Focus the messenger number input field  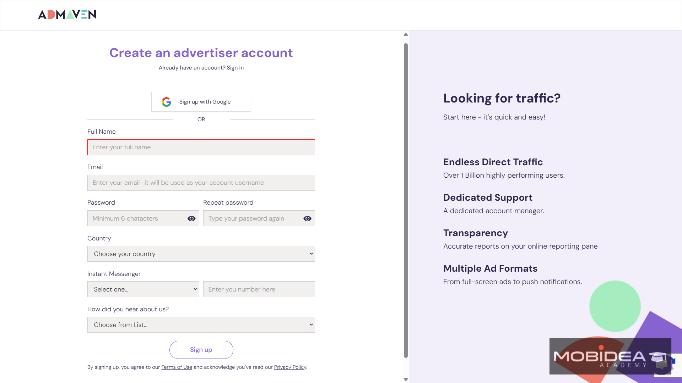[x=259, y=289]
